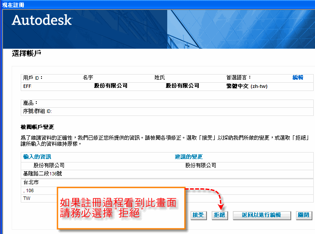Click the 返回以進行編輯 button
The image size is (315, 234).
tap(261, 215)
